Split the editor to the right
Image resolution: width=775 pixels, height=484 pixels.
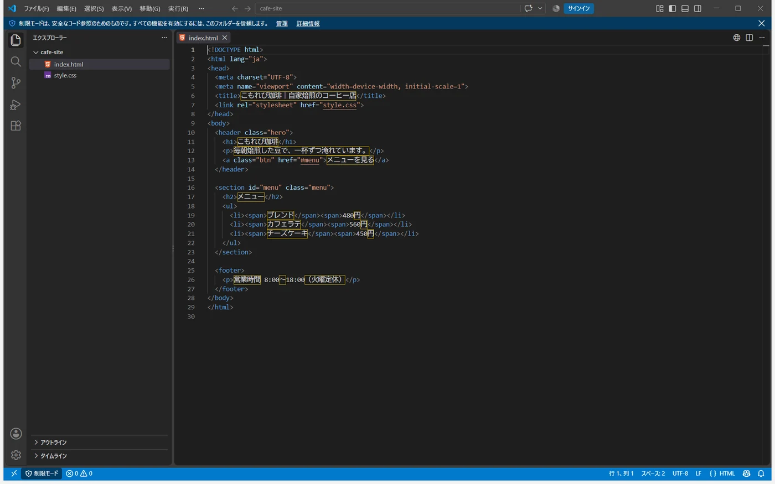click(x=749, y=38)
